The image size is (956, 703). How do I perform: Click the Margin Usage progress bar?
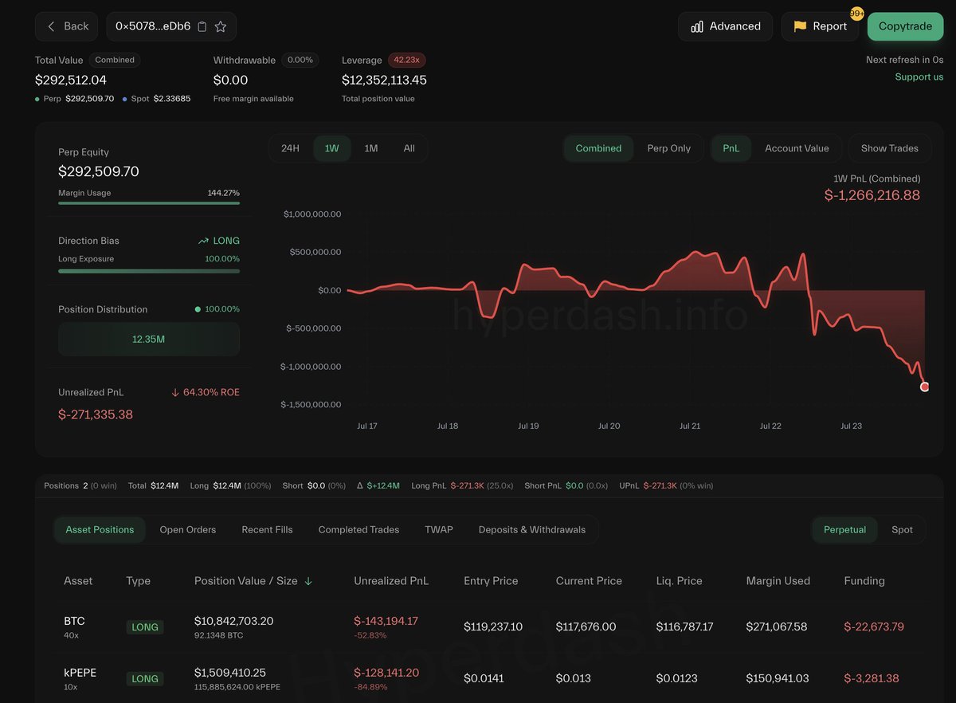click(149, 203)
